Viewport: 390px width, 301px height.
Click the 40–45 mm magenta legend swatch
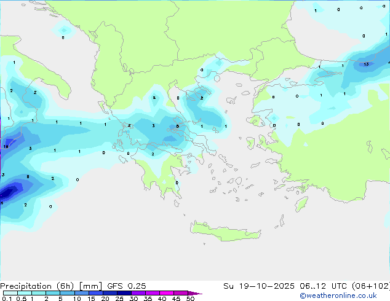pos(167,293)
